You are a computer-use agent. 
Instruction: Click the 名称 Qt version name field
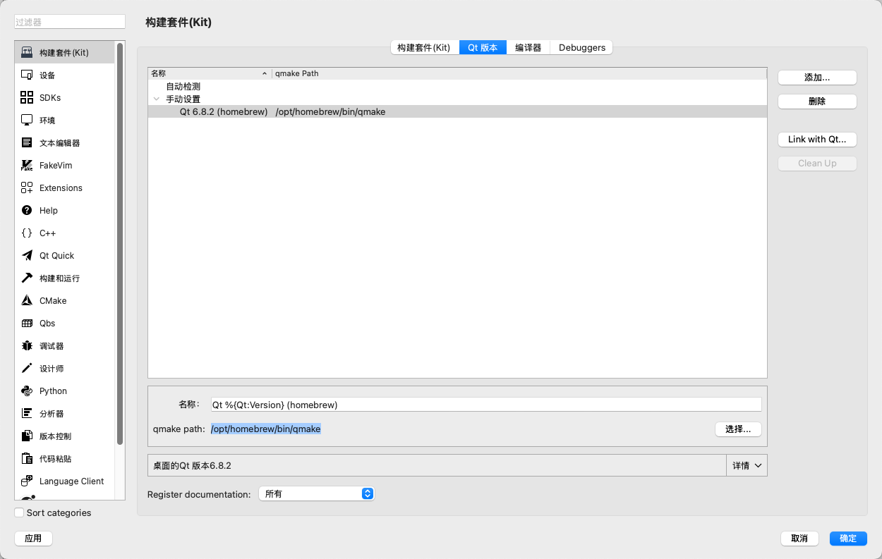[x=486, y=405]
